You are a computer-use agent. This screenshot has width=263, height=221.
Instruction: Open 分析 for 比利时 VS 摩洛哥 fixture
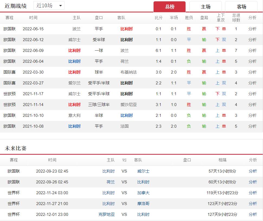tap(253, 204)
